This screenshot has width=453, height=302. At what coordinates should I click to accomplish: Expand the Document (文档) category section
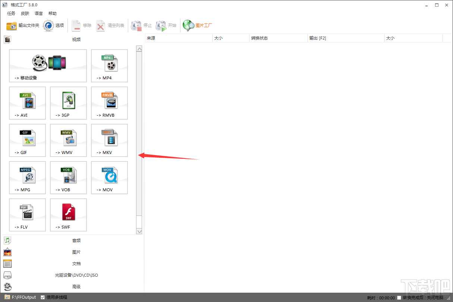pos(76,264)
